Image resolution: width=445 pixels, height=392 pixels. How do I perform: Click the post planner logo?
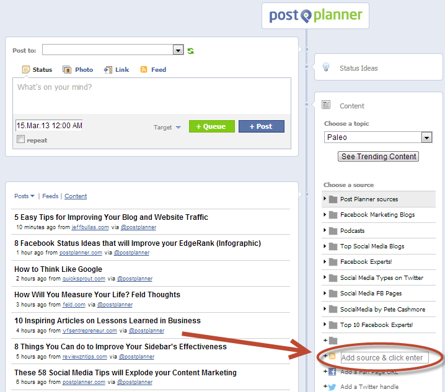315,15
